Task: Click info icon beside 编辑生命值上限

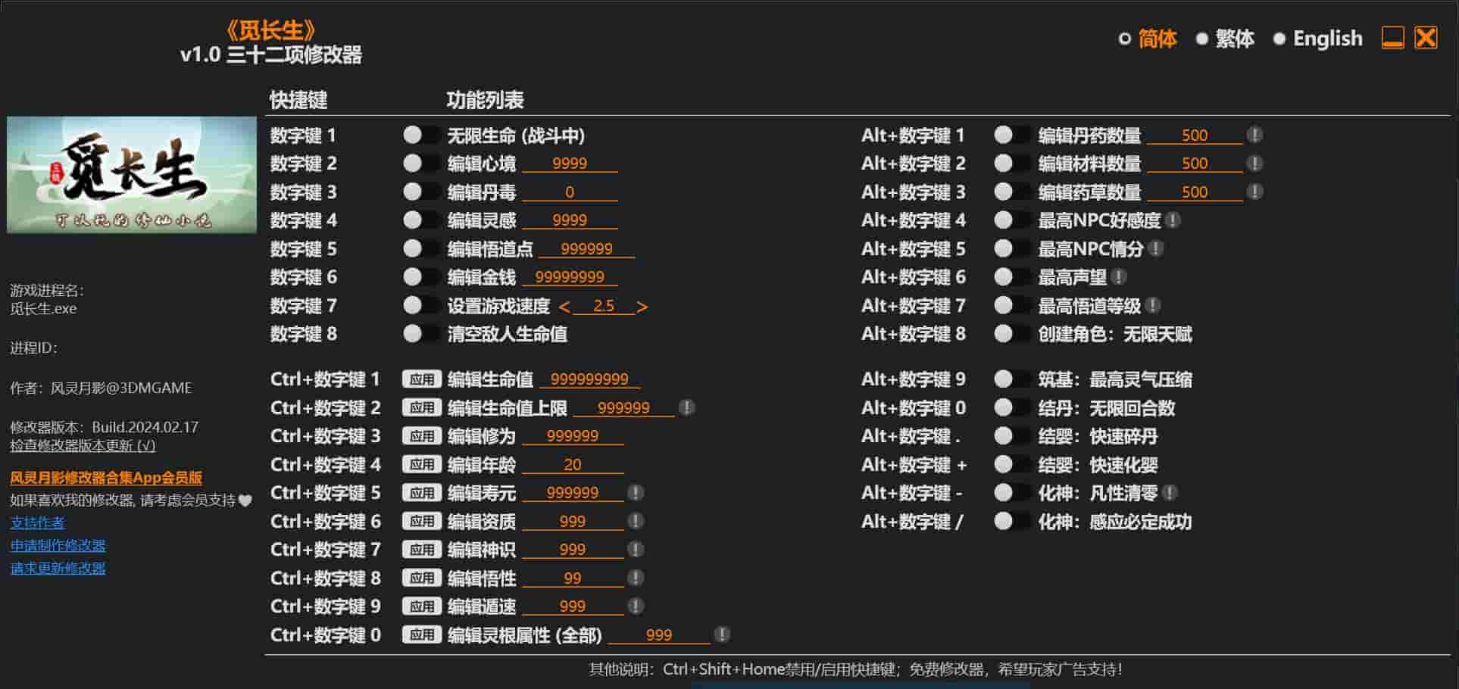Action: click(x=686, y=408)
